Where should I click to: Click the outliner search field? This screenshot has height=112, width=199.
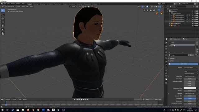(x=181, y=7)
